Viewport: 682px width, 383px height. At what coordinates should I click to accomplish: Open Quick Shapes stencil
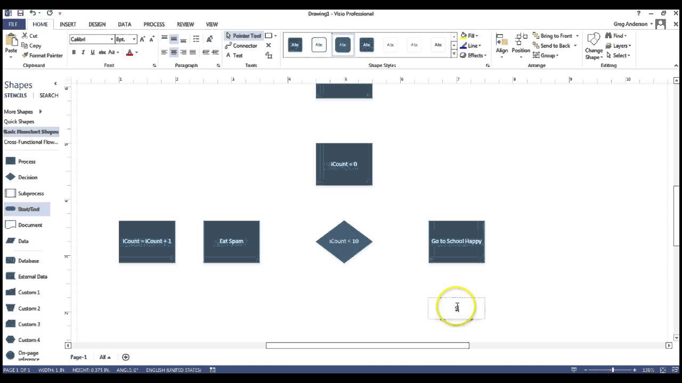pyautogui.click(x=19, y=122)
